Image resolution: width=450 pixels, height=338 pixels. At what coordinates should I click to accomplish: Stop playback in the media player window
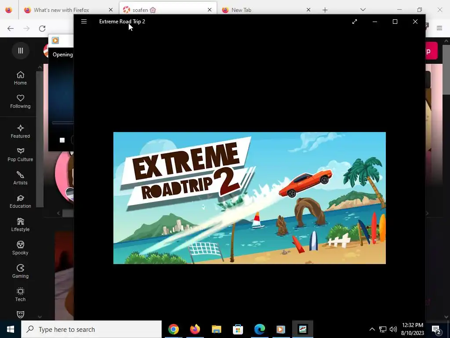tap(62, 140)
